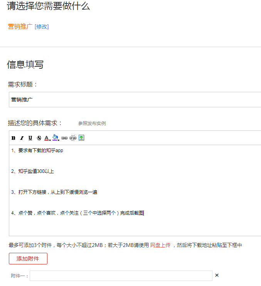The height and width of the screenshot is (286, 261).
Task: Click the 修改 link beside 营销推广
Action: point(42,27)
